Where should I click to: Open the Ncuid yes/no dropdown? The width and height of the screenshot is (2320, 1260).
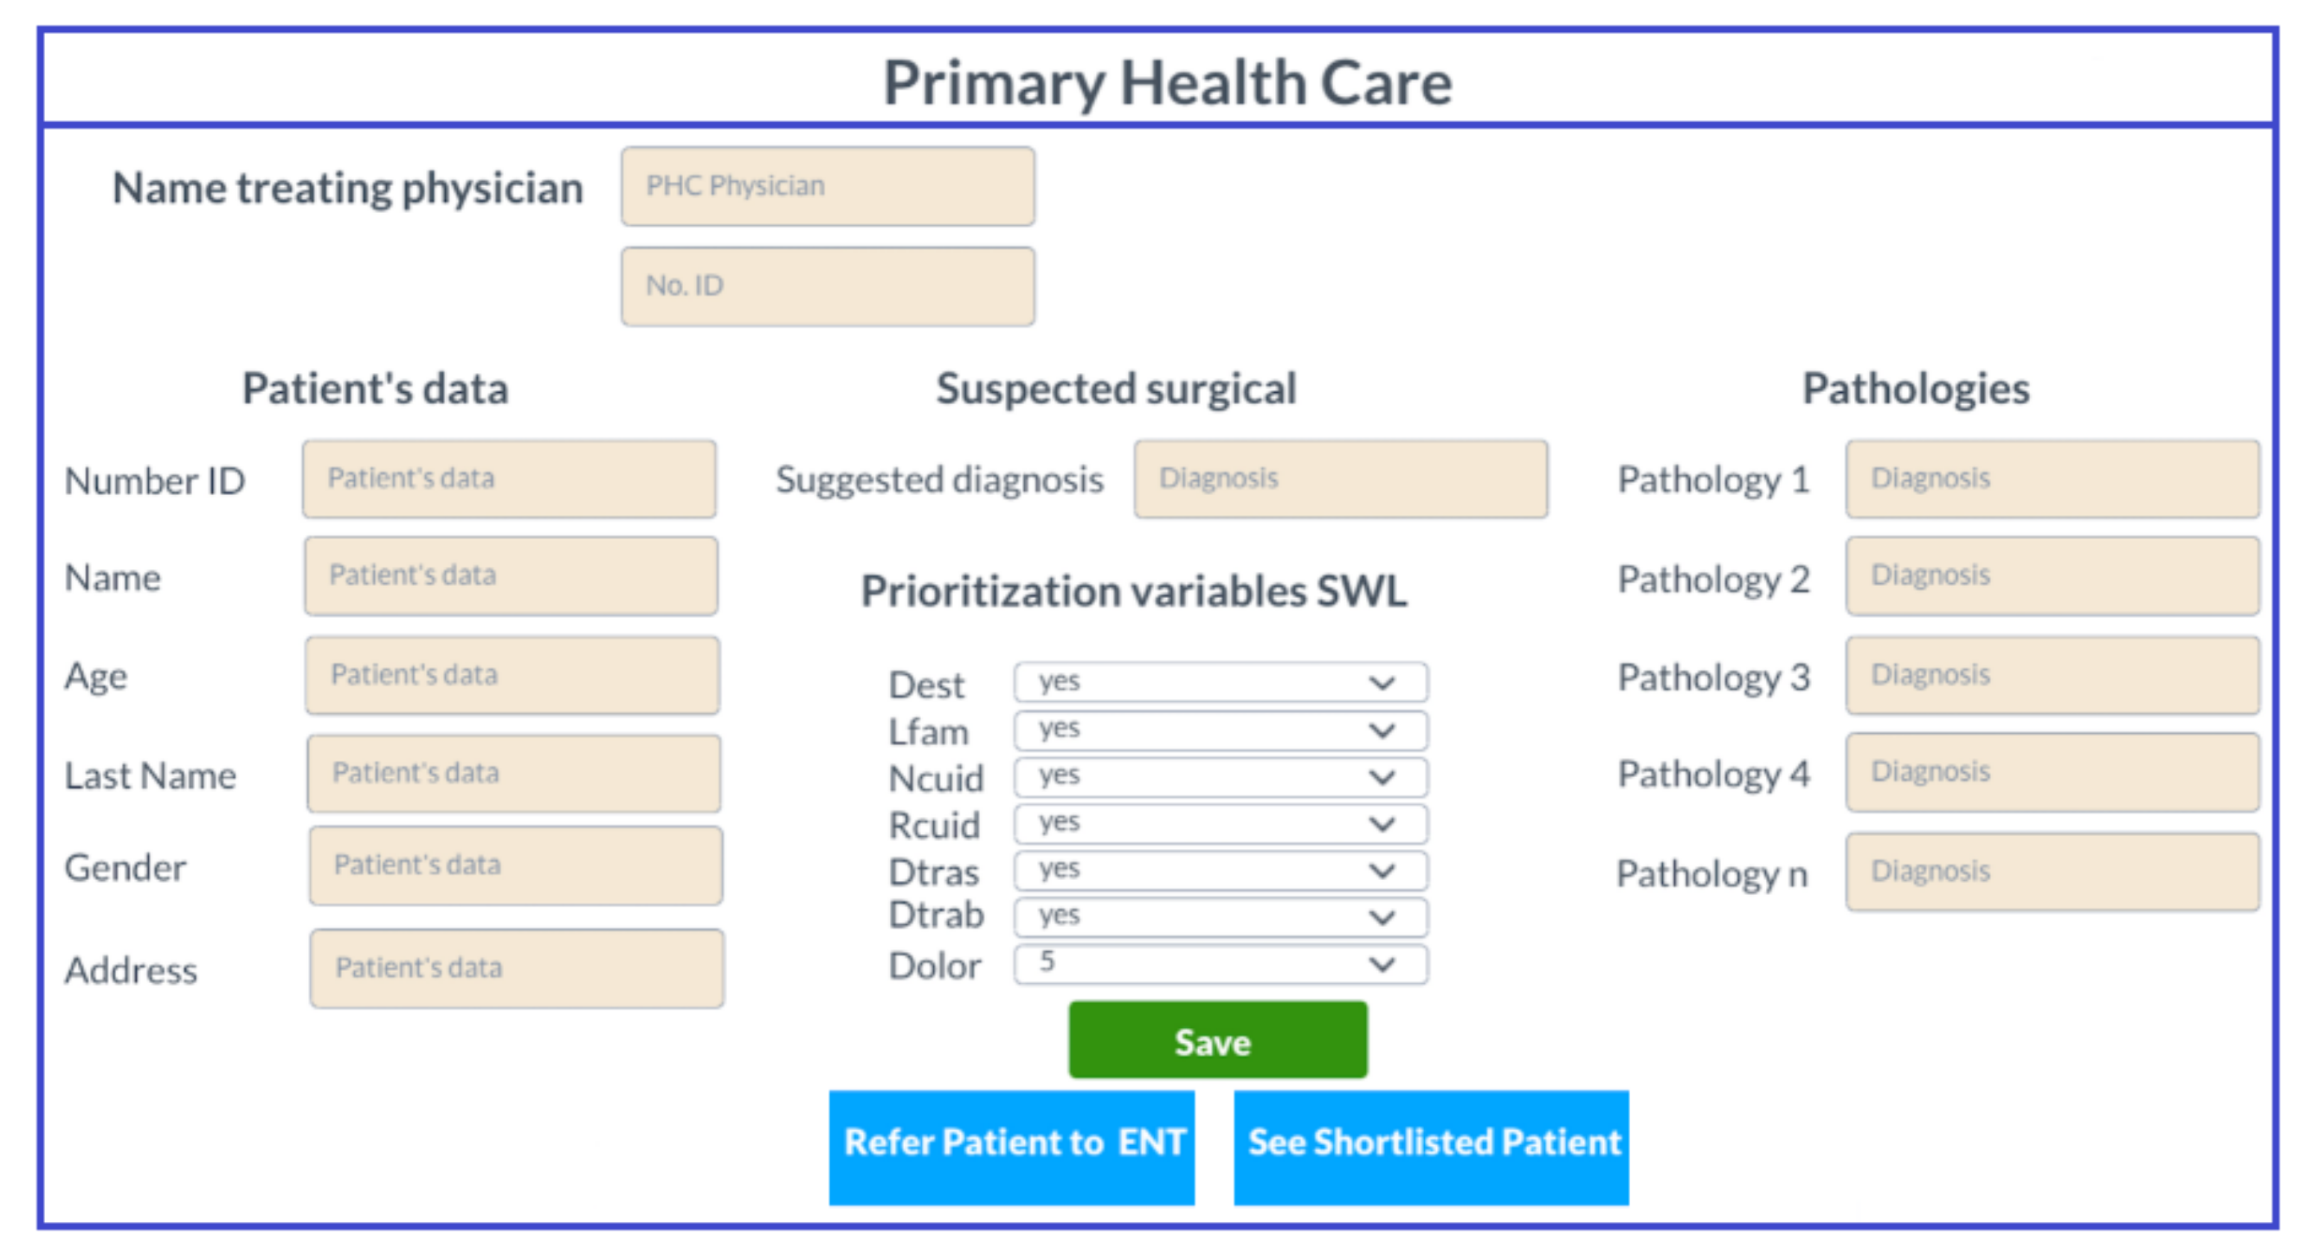(x=1220, y=776)
